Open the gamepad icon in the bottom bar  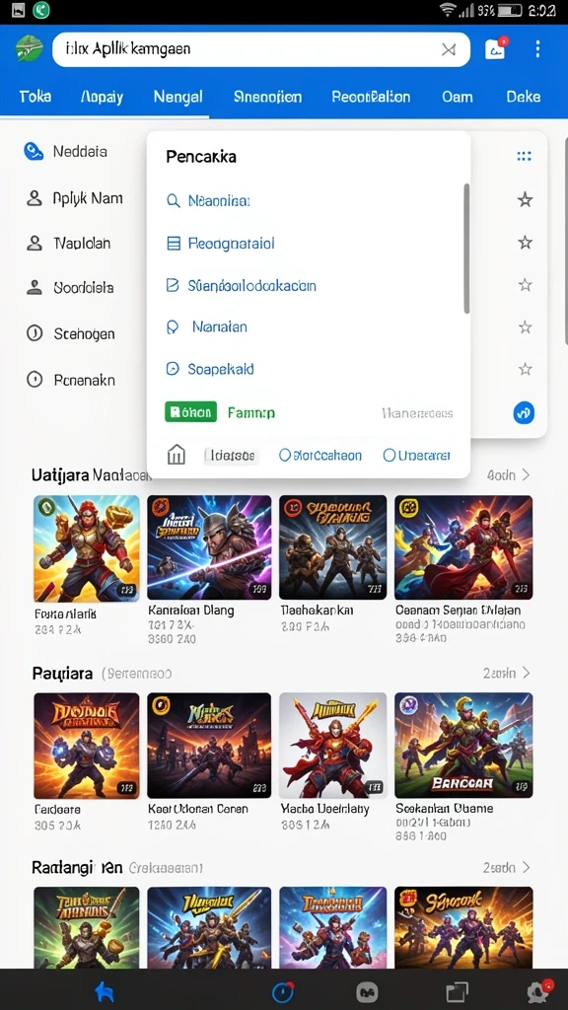pyautogui.click(x=367, y=992)
